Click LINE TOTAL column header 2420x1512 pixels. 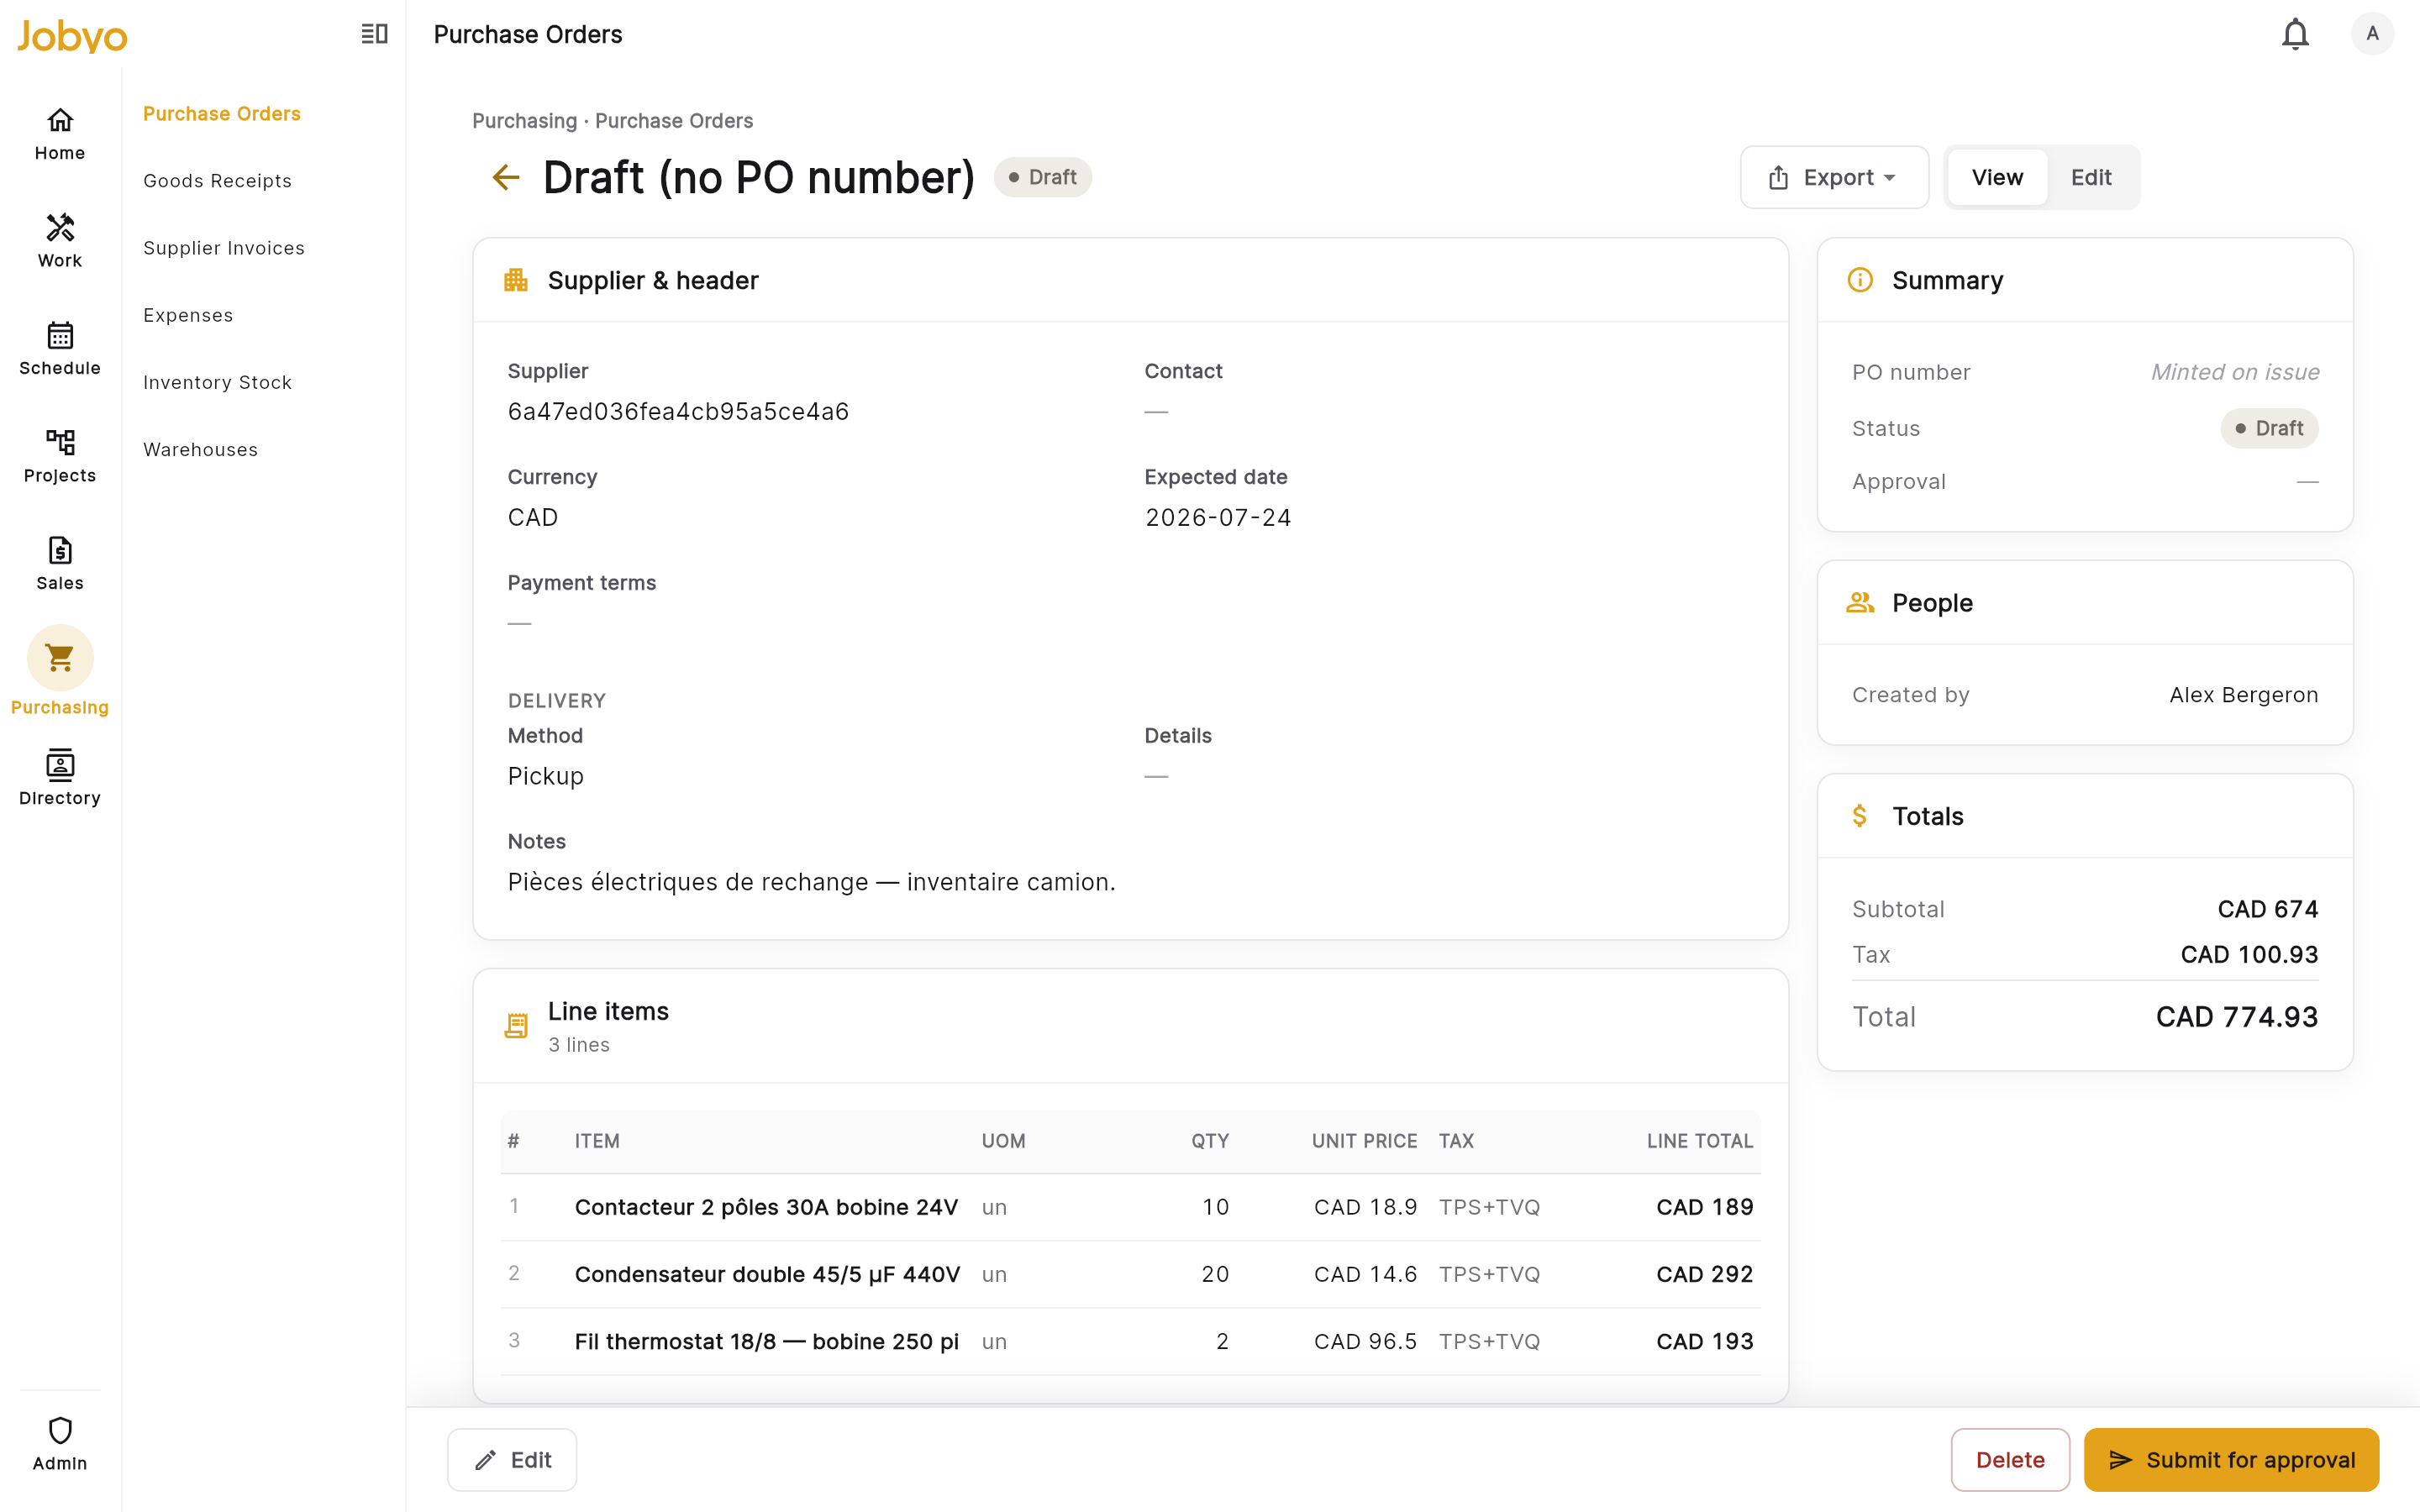coord(1700,1141)
